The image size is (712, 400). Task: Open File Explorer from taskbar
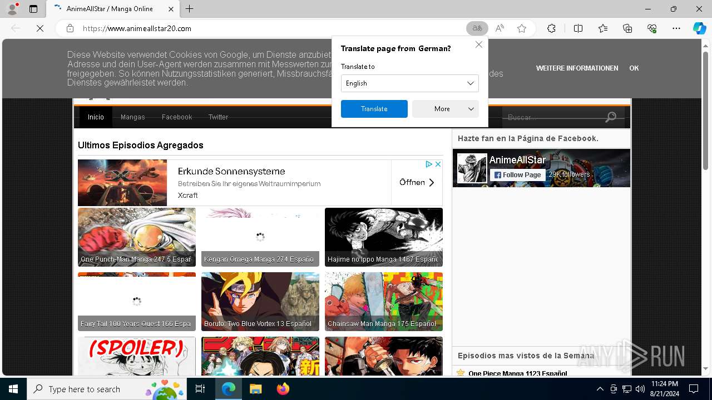[255, 389]
